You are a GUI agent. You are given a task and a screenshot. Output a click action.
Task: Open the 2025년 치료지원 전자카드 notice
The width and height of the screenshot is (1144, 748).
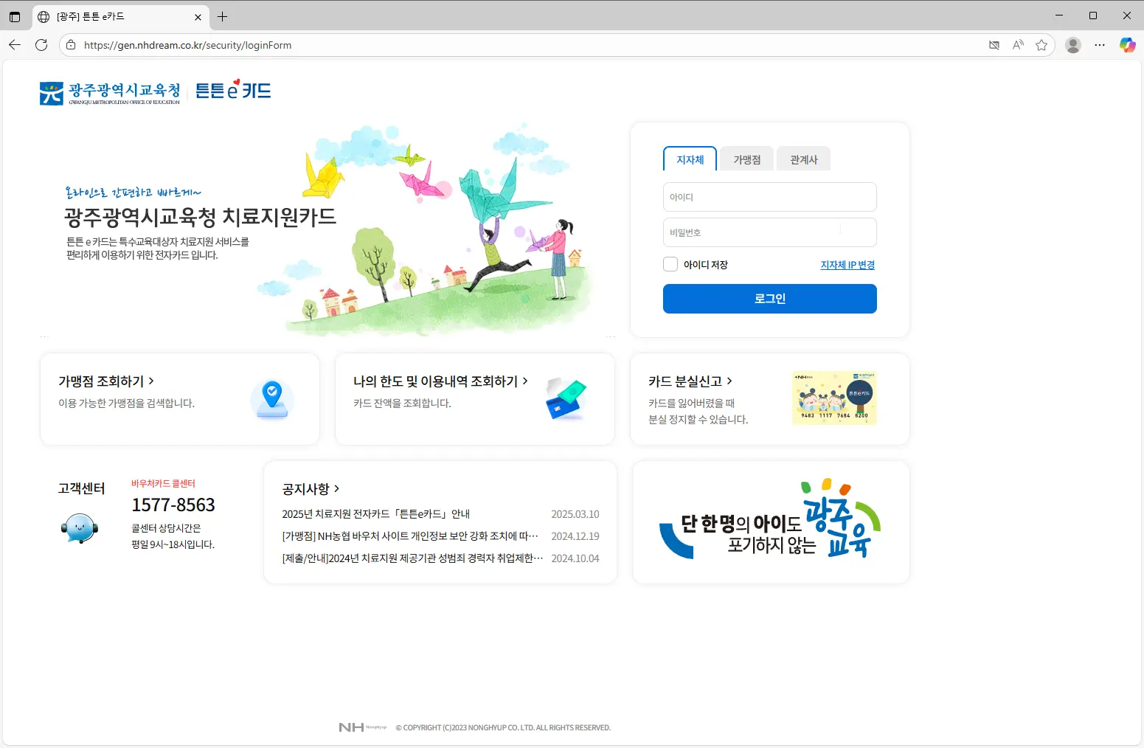tap(375, 514)
